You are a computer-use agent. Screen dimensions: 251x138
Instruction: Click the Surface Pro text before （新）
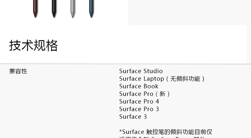click(x=136, y=94)
